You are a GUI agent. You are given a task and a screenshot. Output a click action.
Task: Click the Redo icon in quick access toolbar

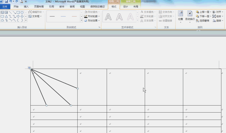click(x=17, y=1)
